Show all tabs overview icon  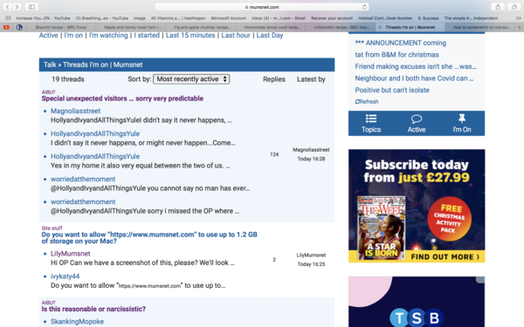514,7
